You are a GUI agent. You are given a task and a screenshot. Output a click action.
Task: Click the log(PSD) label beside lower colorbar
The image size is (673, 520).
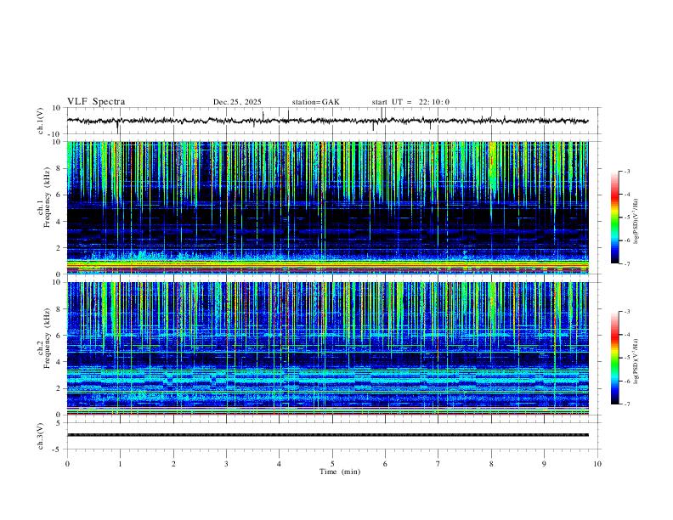coord(636,361)
